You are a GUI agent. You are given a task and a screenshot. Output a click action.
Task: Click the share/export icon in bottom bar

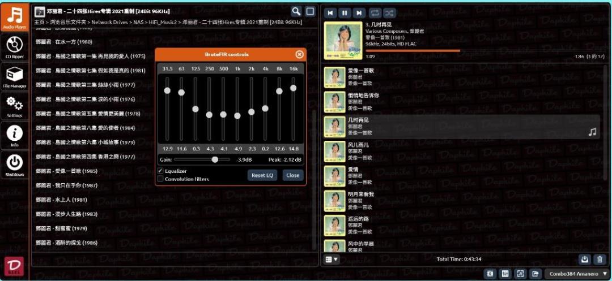[x=535, y=274]
